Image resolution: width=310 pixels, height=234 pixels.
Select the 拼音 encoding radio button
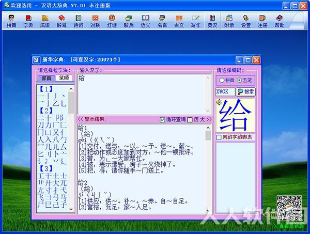point(222,80)
